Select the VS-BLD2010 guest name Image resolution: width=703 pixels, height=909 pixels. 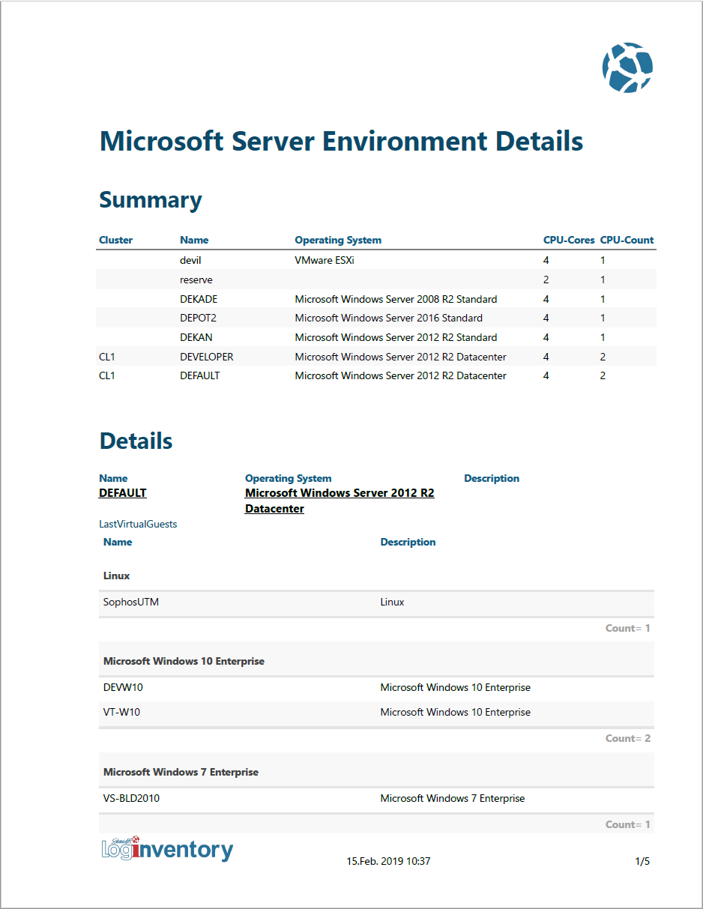[x=131, y=798]
